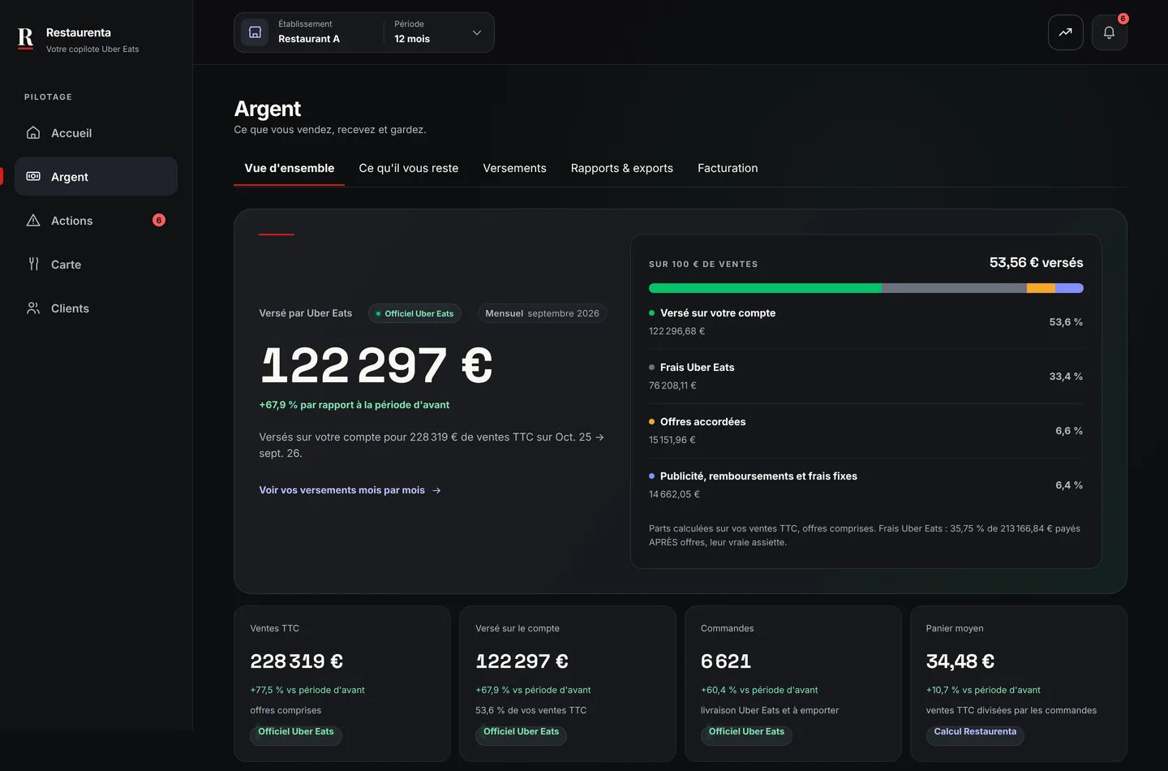This screenshot has width=1168, height=771.
Task: Open the Clients sidebar item
Action: point(96,308)
